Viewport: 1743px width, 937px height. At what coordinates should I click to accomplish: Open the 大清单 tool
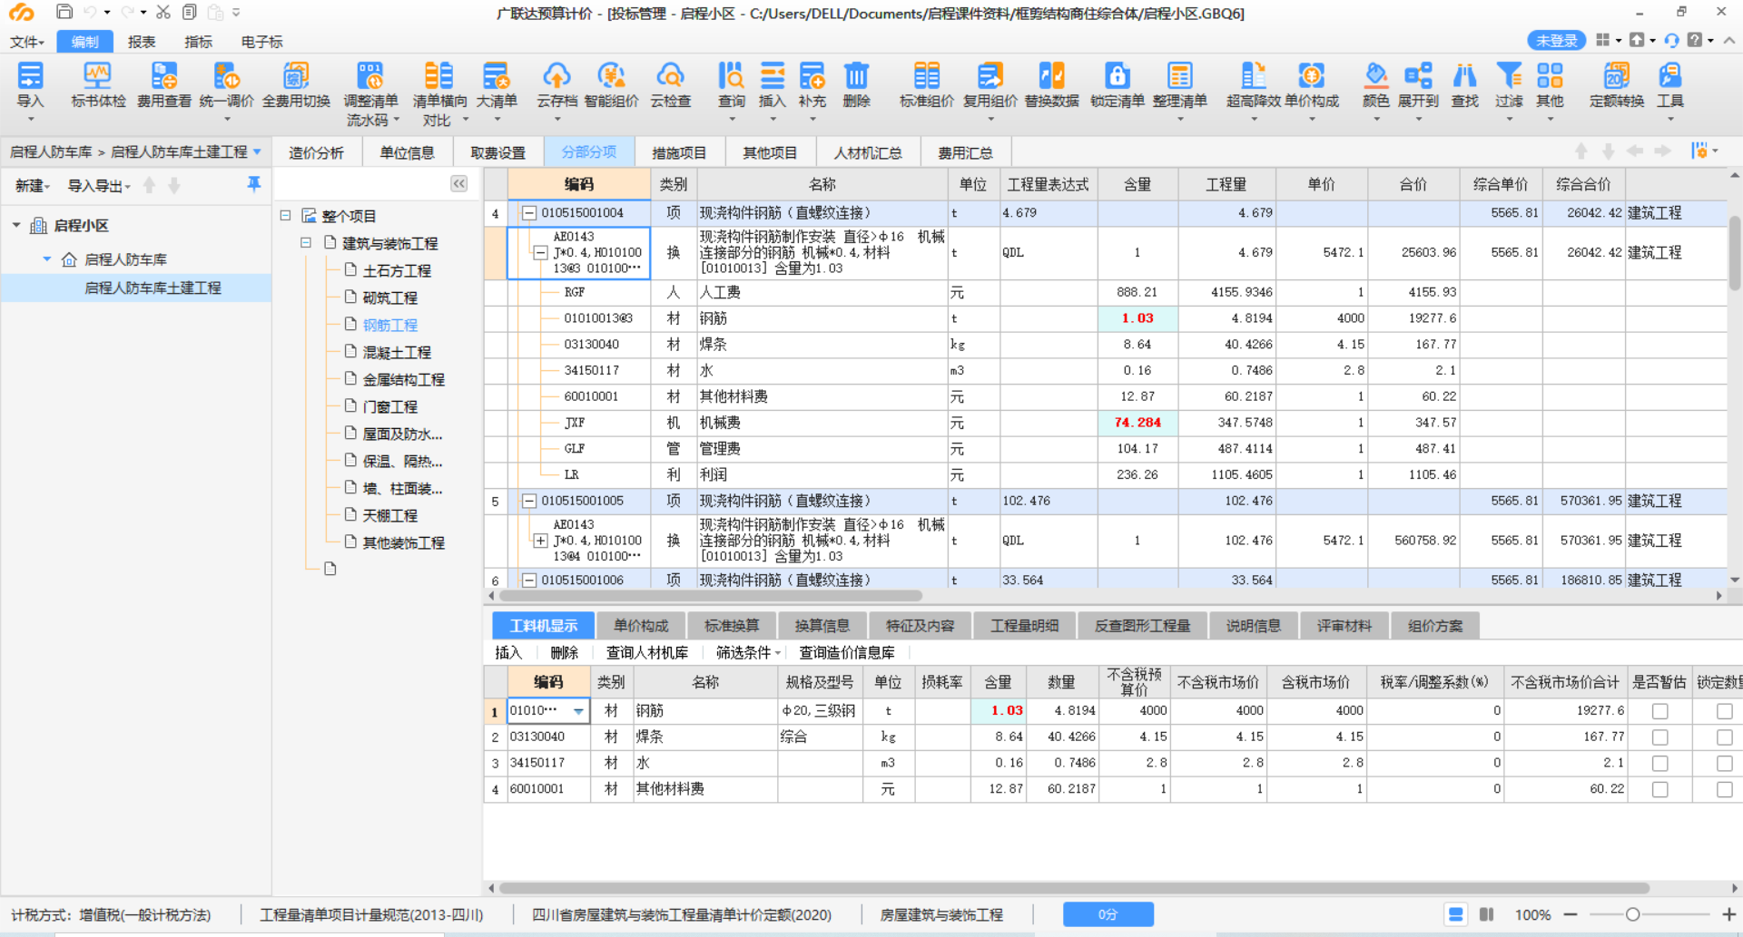pyautogui.click(x=497, y=76)
